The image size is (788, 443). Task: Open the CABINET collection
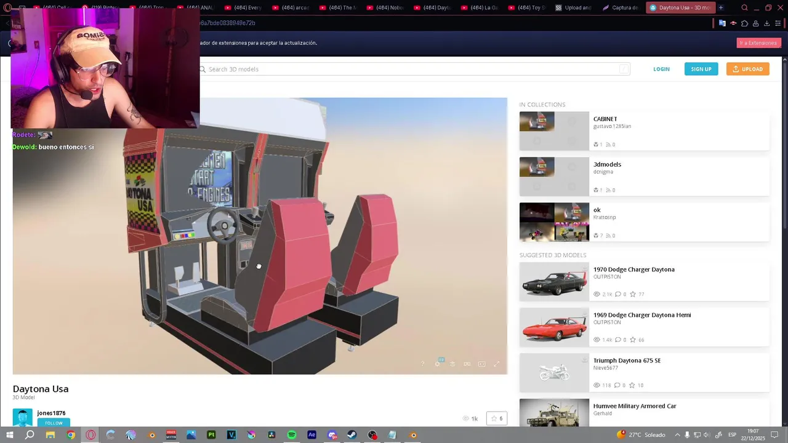point(644,130)
